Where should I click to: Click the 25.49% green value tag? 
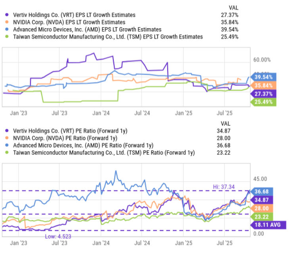(x=264, y=102)
